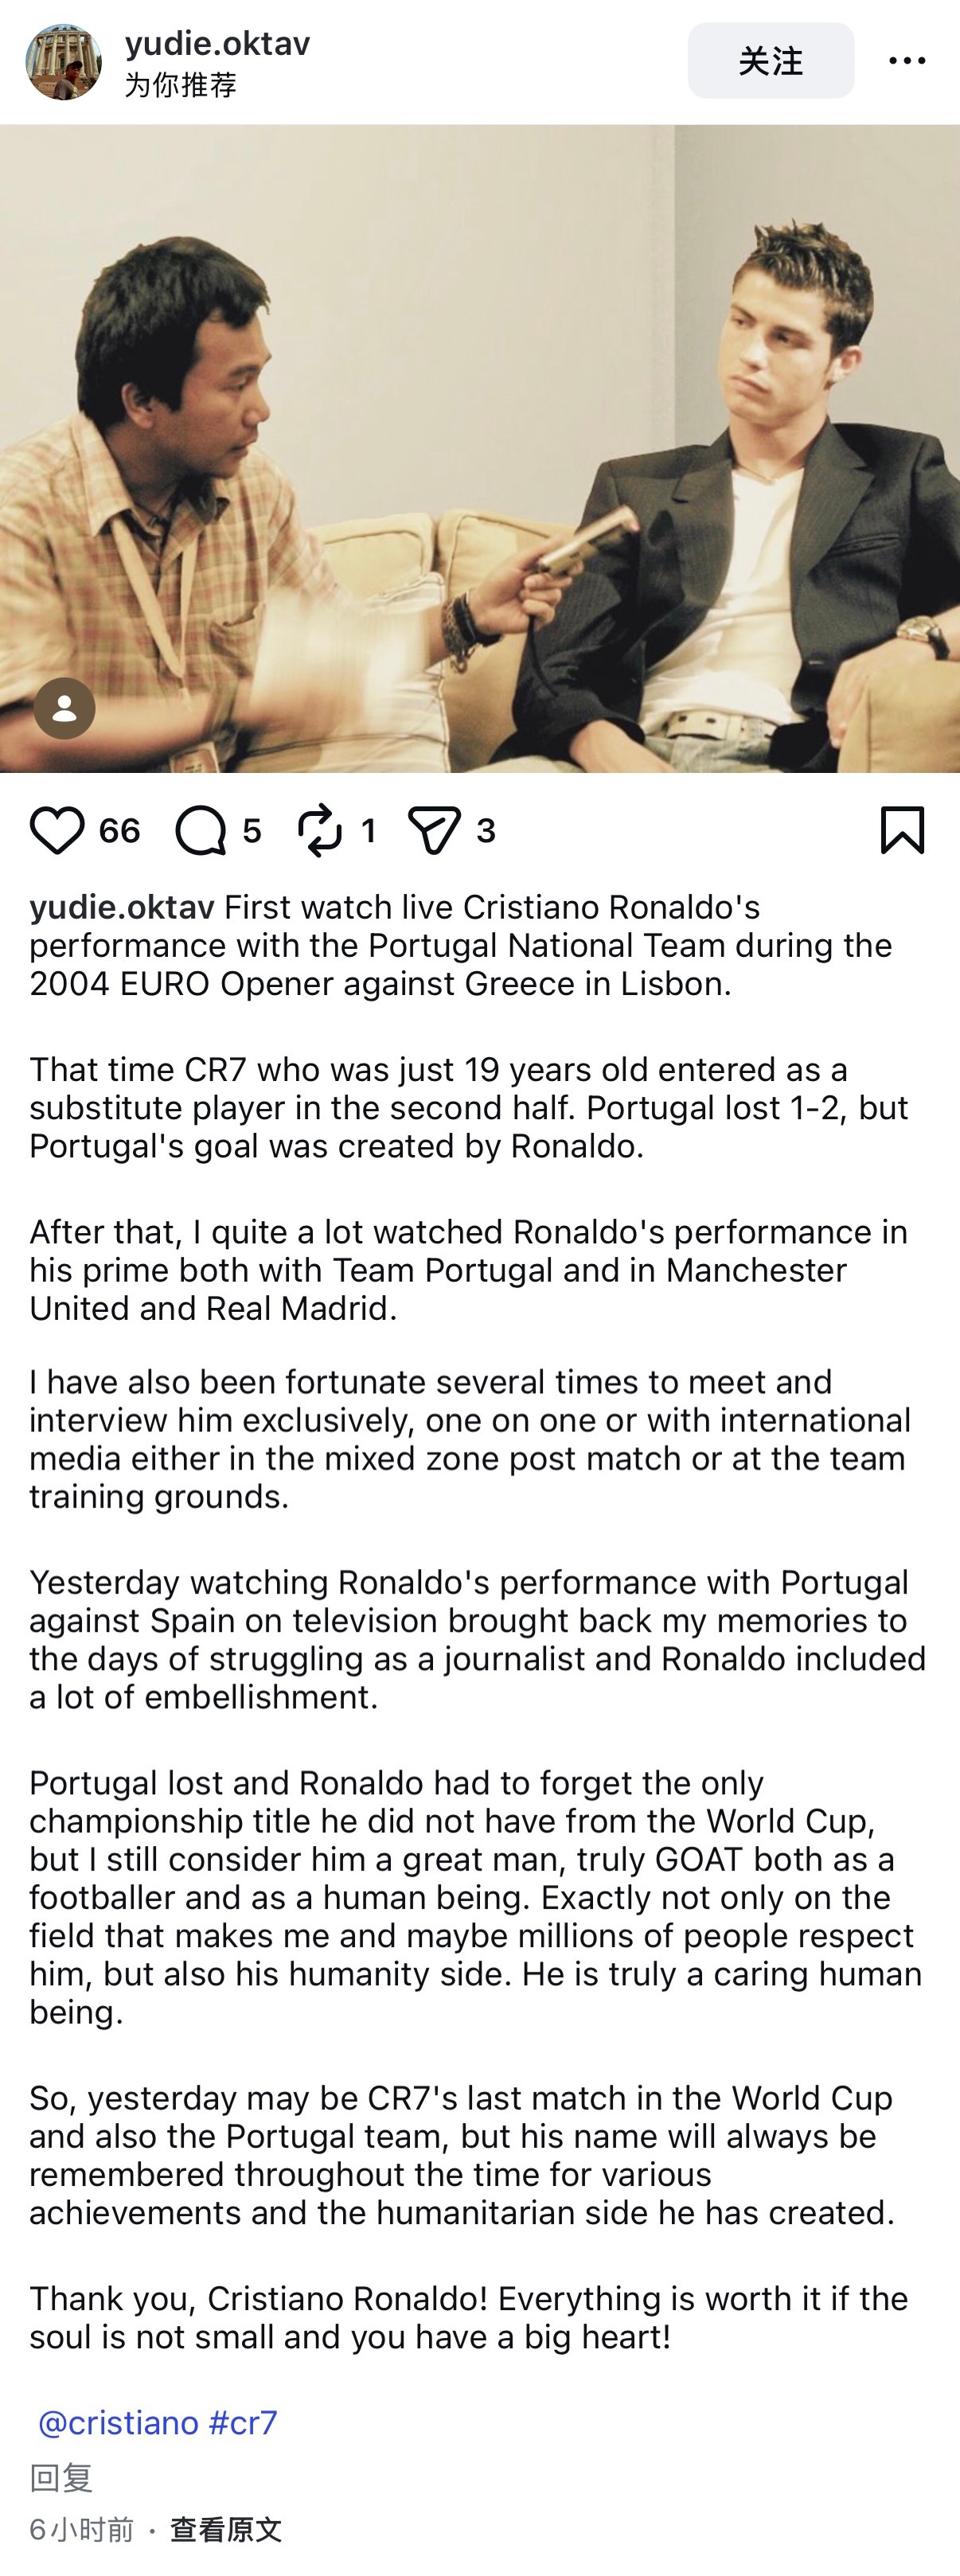This screenshot has height=2576, width=960.
Task: Follow yudie.oktav with 关注 button
Action: [x=770, y=61]
